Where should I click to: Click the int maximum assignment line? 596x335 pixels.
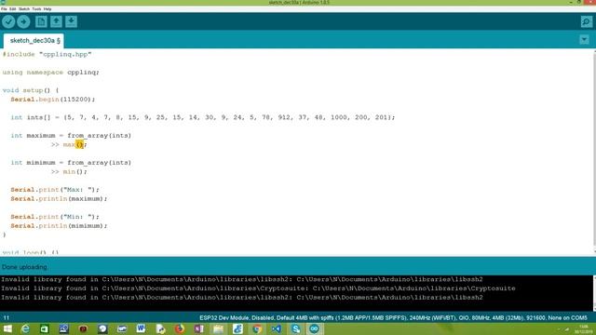[71, 136]
